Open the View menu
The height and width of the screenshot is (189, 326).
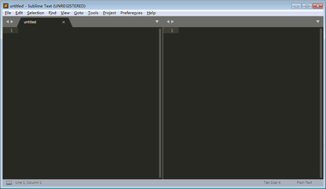(x=65, y=13)
